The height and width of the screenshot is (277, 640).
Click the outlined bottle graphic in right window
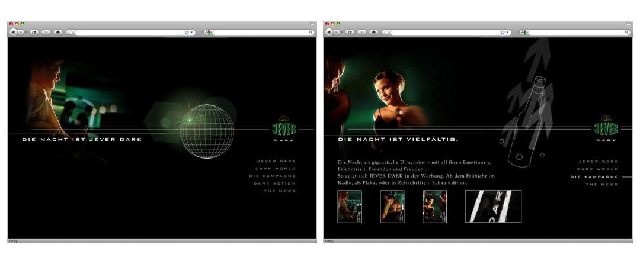point(527,121)
